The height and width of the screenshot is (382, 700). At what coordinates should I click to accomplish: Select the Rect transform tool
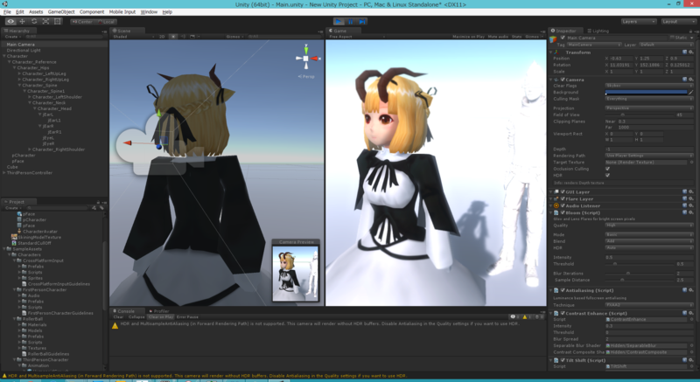[x=57, y=21]
